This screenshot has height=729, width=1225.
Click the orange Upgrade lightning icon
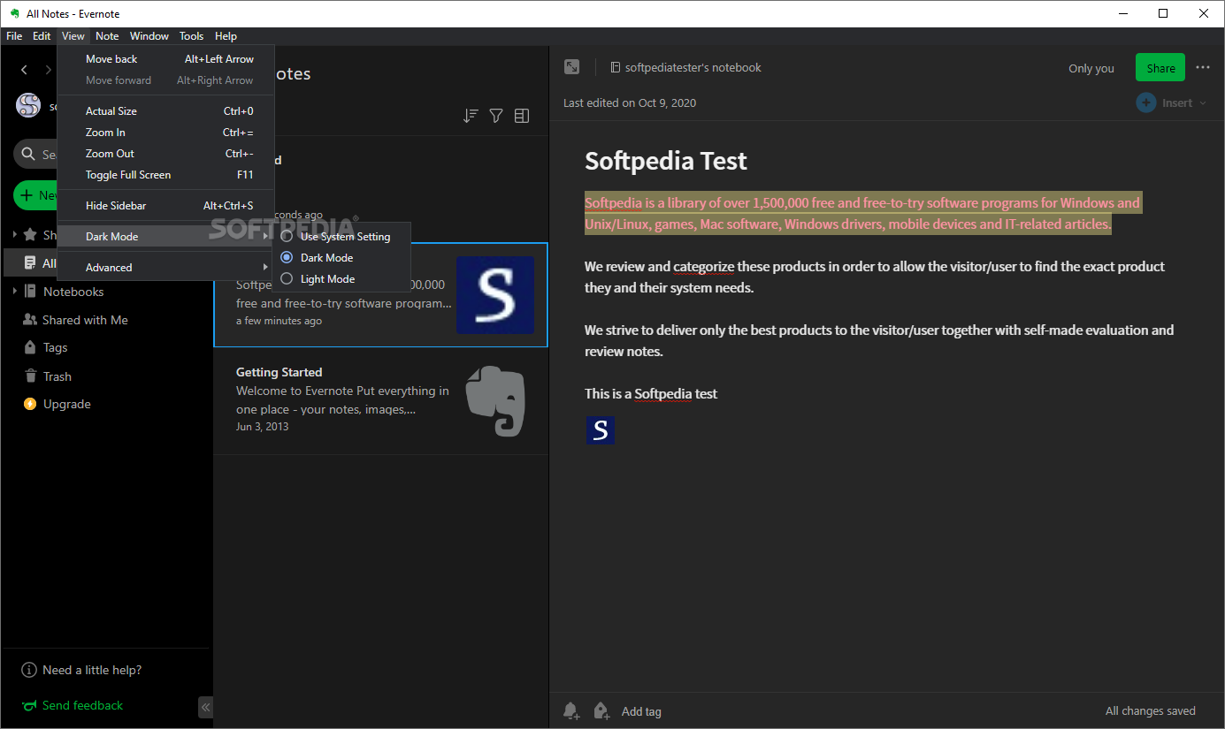pyautogui.click(x=30, y=404)
